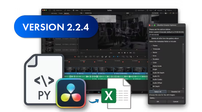Click the Deselect All button
This screenshot has height=112, width=202.
176,92
